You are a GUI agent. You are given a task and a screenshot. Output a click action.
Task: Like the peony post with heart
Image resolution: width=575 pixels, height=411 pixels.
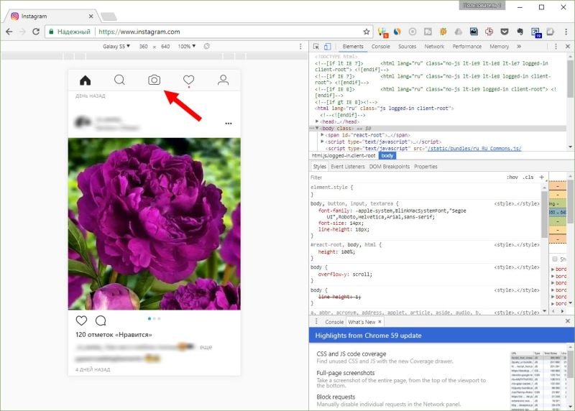[81, 320]
